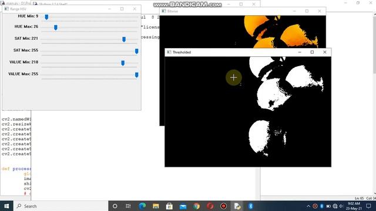Viewport: 376px width, 211px height.
Task: Click the thresholded mask image
Action: coord(248,111)
